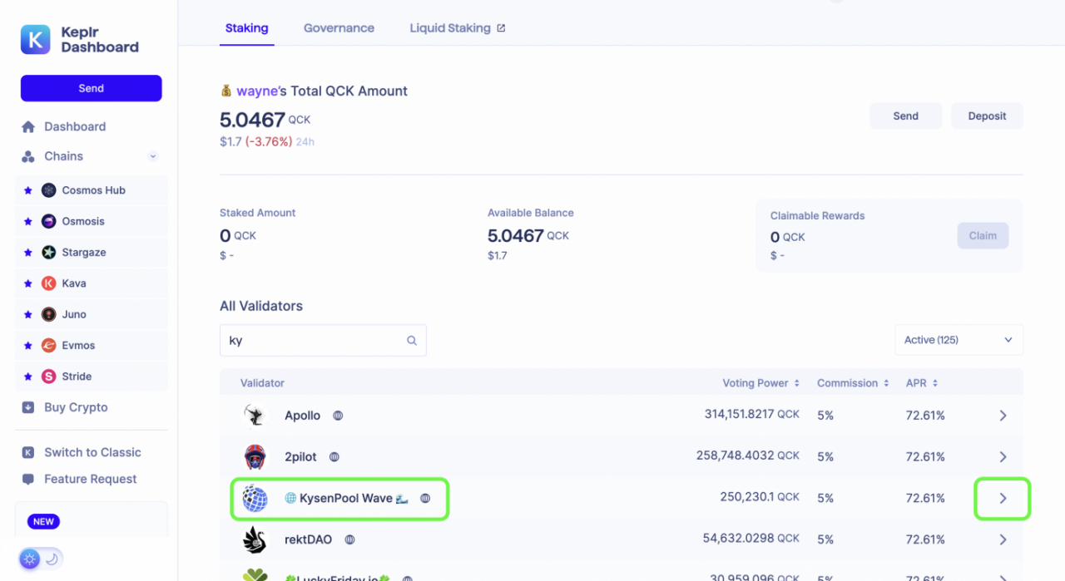The image size is (1065, 581).
Task: Toggle favorite star for Juno
Action: point(27,314)
